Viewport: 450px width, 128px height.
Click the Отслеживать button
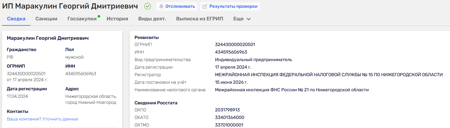(177, 6)
